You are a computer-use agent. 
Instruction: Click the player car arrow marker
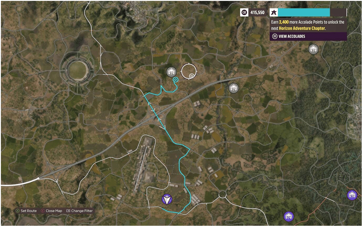(x=167, y=199)
